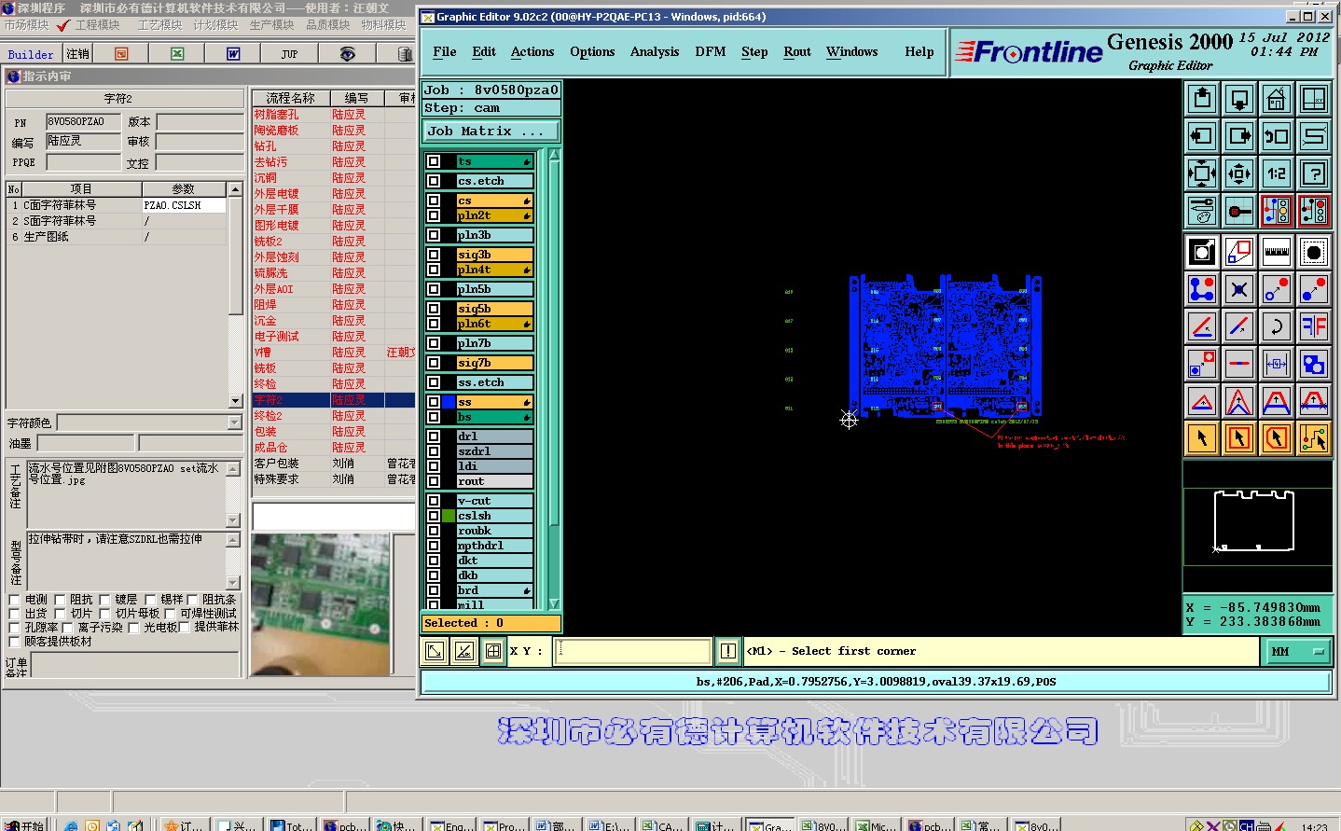Select the ruler measure tool icon
This screenshot has height=831, width=1341.
click(x=1277, y=252)
